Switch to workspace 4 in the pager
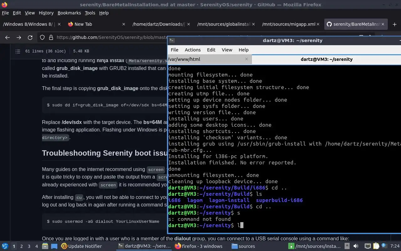401x251 pixels. pos(36,246)
